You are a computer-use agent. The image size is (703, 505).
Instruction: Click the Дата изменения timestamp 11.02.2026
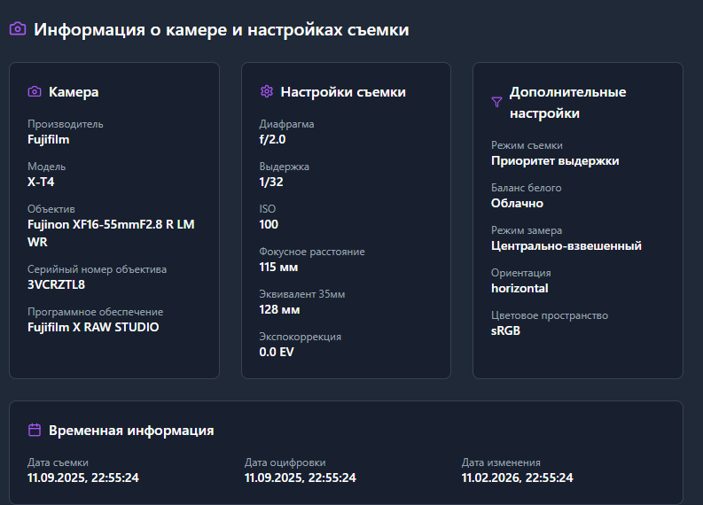pos(517,478)
